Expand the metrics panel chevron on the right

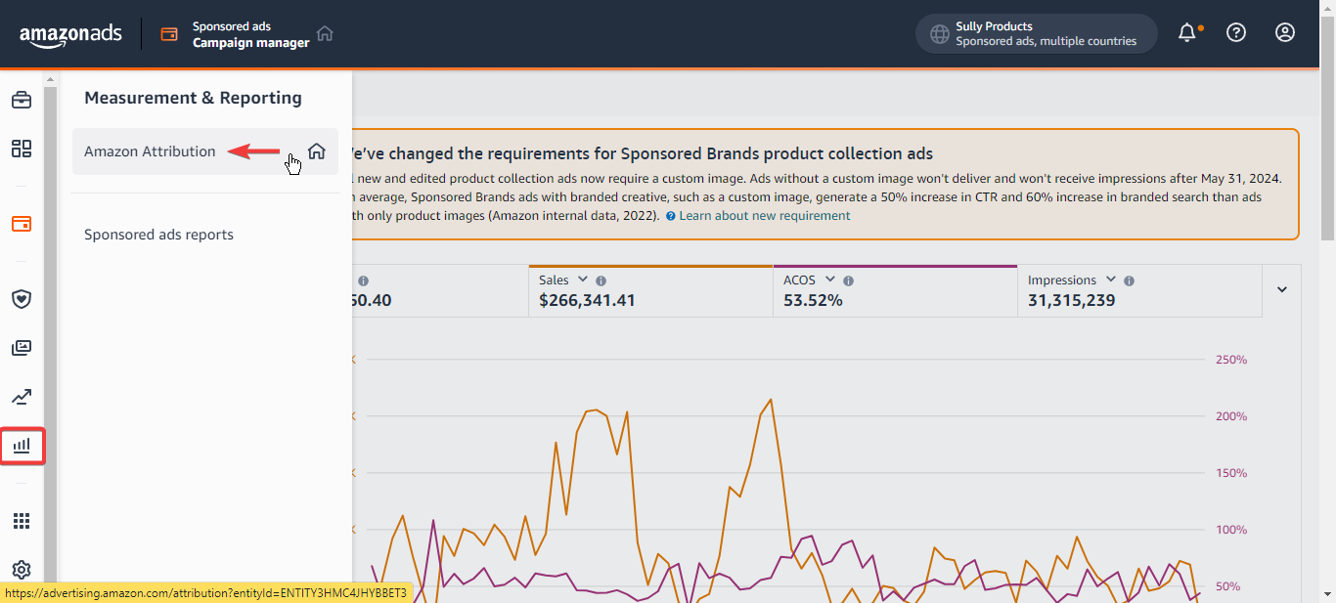[x=1281, y=289]
